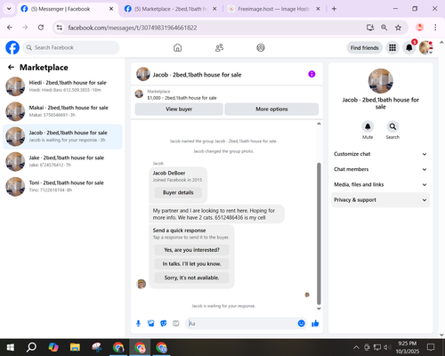
Task: Reply with "Sorry, it's not available."
Action: [191, 278]
